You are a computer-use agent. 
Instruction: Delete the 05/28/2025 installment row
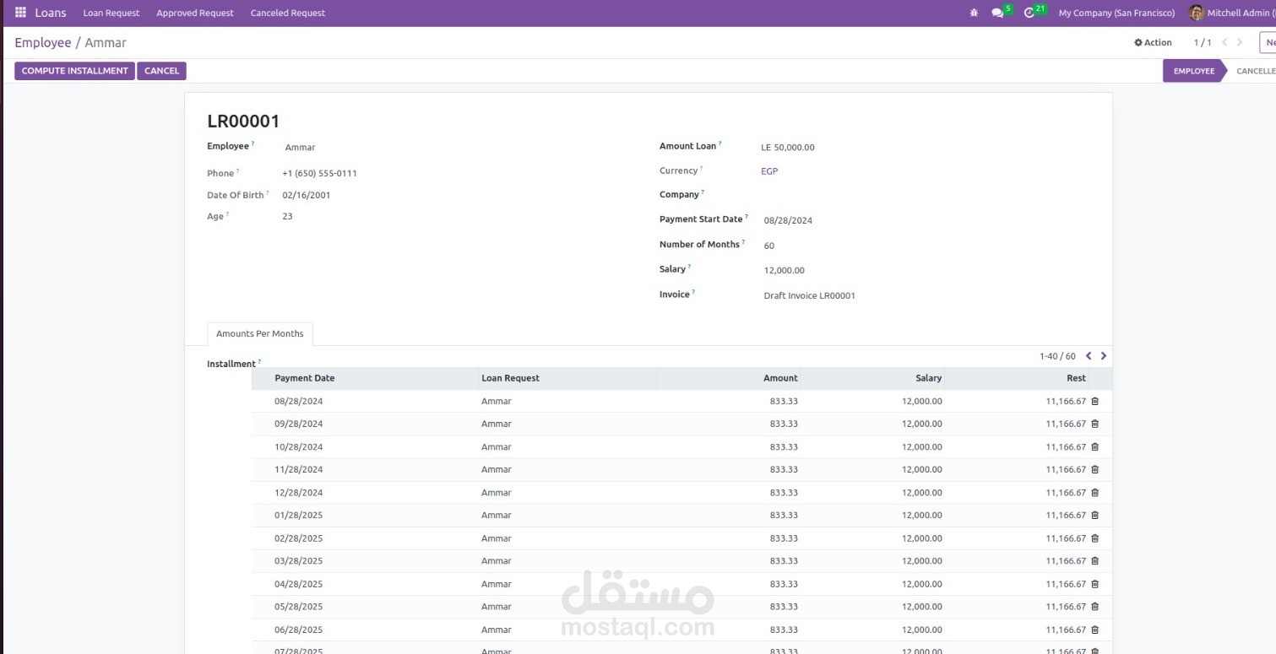click(1095, 607)
